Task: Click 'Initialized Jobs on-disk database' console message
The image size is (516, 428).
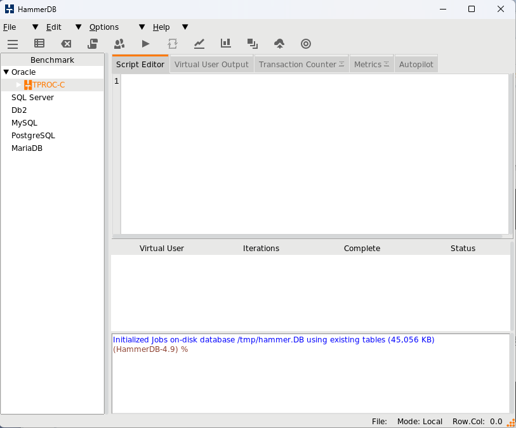Action: (274, 340)
